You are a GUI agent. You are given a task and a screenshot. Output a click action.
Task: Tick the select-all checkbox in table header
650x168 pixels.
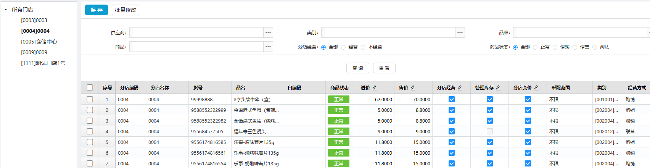[x=90, y=87]
